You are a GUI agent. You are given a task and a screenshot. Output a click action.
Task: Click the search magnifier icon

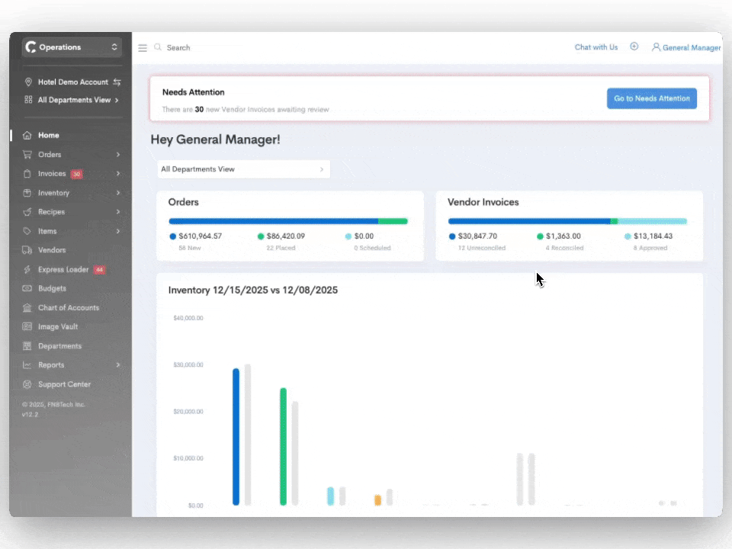coord(158,47)
